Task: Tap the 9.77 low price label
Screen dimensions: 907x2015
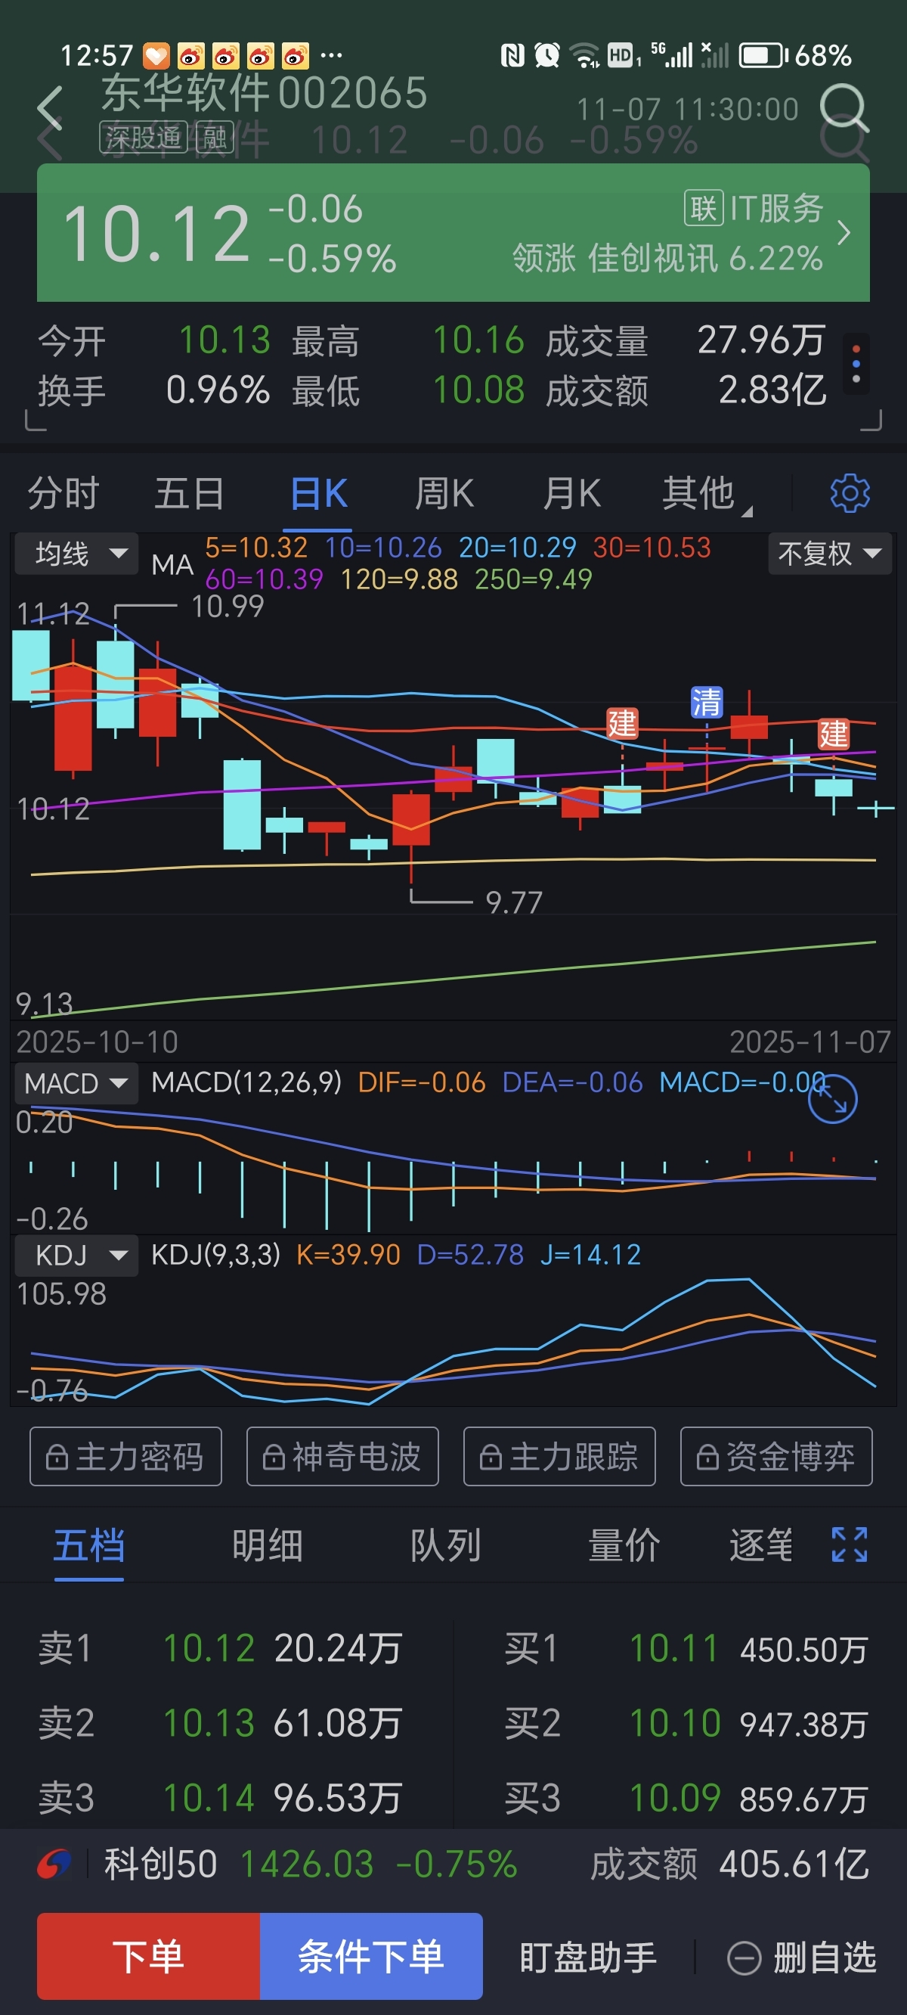Action: 514,902
